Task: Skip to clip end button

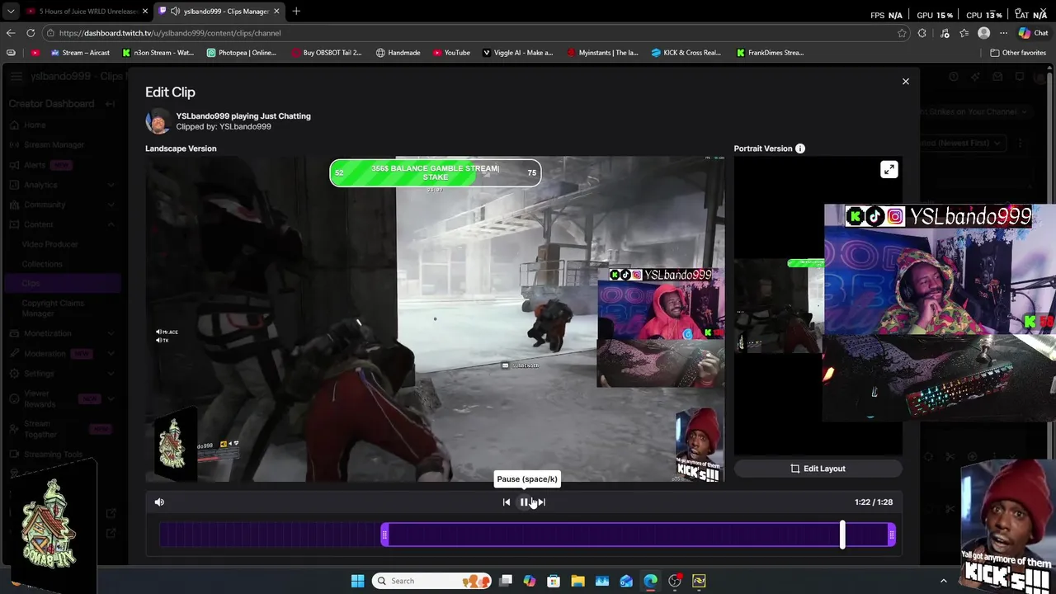Action: tap(541, 502)
